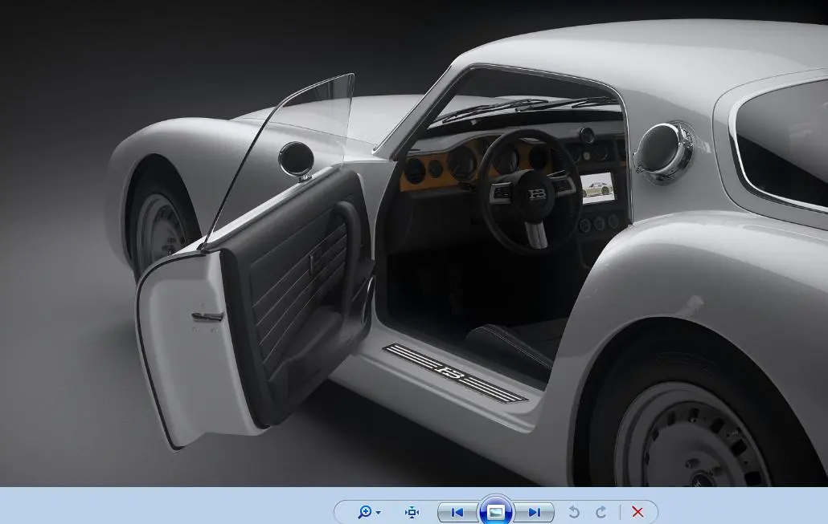Screen dimensions: 828x524
Task: Rotate image clockwise
Action: coord(601,512)
